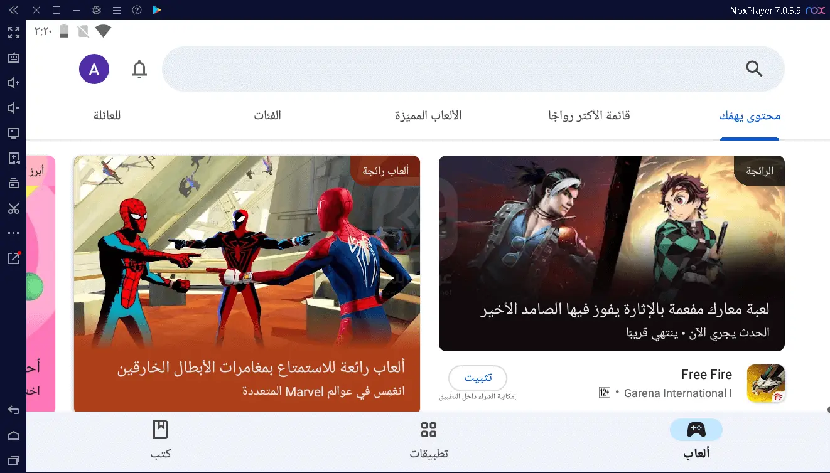Toggle fullscreen mode in NoxPlayer sidebar
The width and height of the screenshot is (830, 473).
(x=14, y=32)
